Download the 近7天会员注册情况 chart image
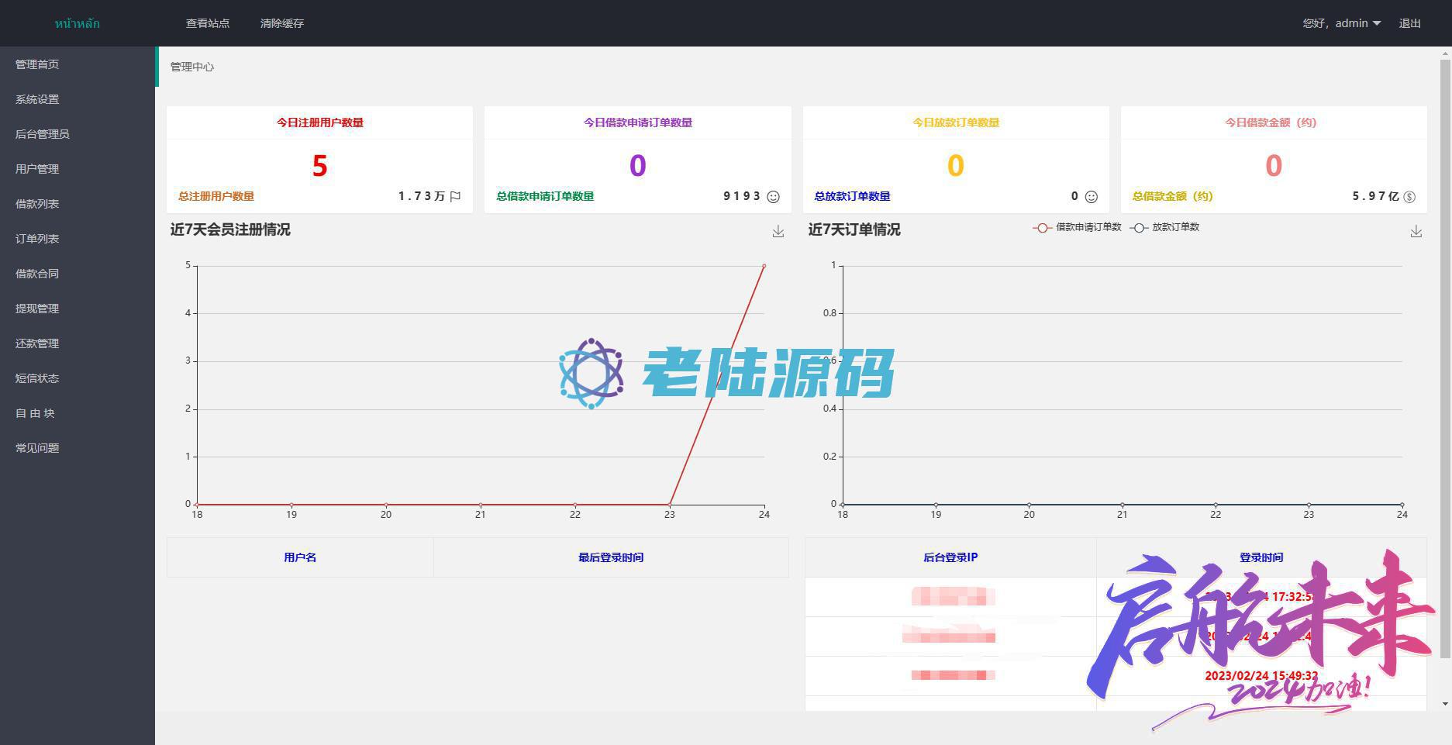Screen dimensions: 1452x745 point(778,232)
